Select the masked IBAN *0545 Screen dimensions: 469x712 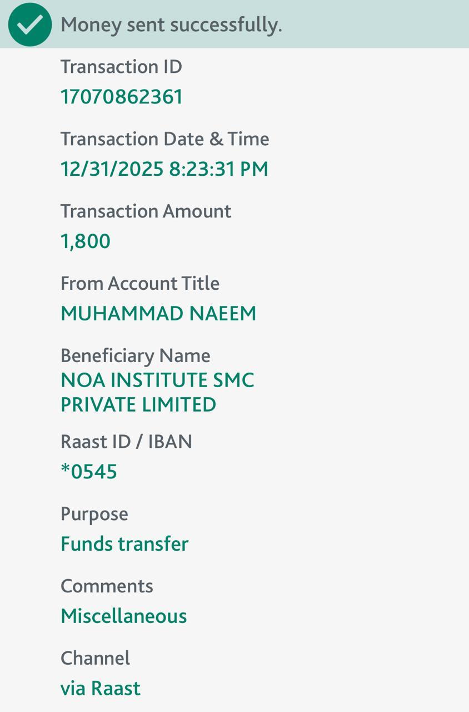(89, 472)
